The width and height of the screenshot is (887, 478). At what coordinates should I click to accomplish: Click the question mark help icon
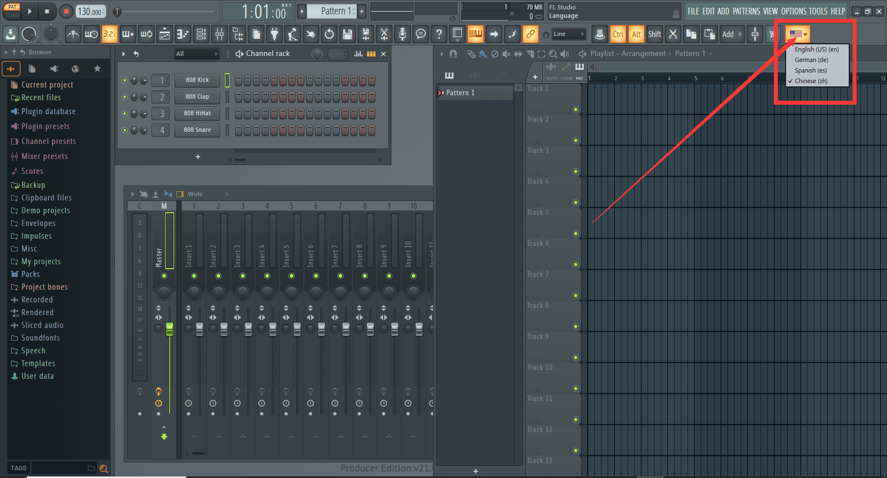point(439,34)
